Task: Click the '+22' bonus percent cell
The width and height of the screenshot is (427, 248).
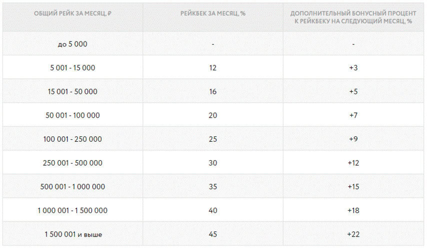Action: pyautogui.click(x=353, y=234)
